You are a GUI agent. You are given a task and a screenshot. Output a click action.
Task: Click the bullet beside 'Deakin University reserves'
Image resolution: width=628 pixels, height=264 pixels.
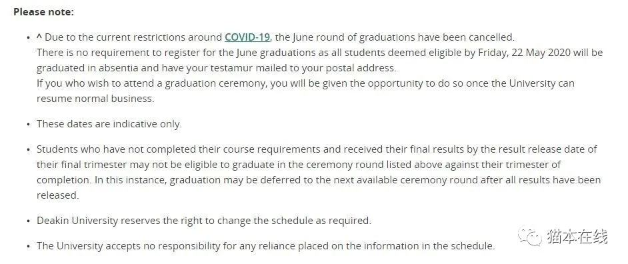click(x=28, y=221)
